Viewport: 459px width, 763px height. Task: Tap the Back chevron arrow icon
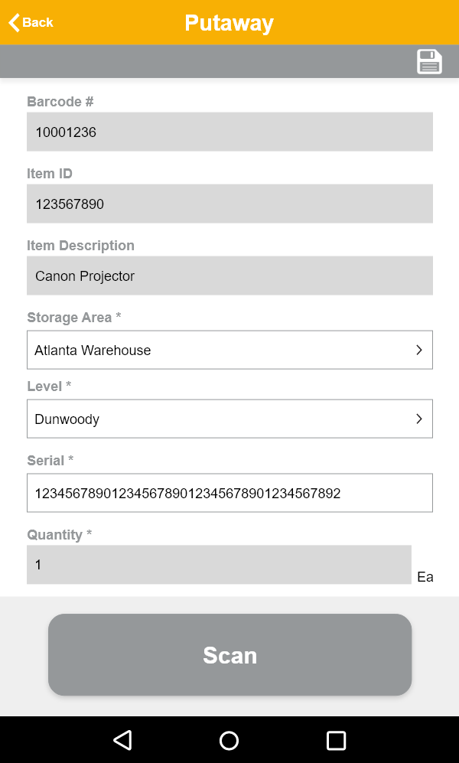click(x=14, y=22)
